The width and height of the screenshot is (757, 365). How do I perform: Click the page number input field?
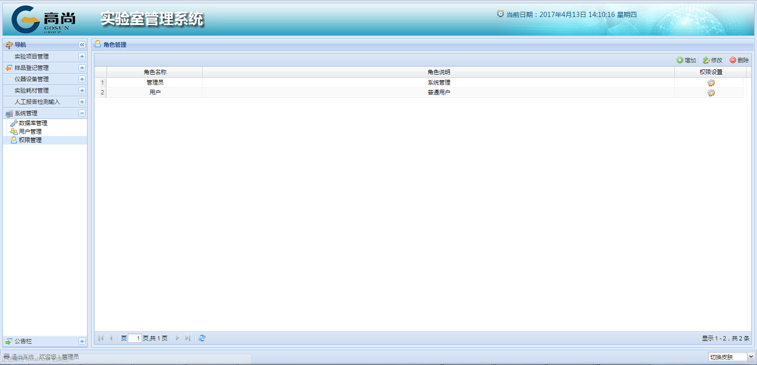coord(135,338)
